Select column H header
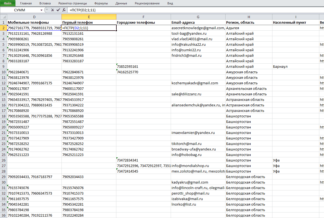 pyautogui.click(x=249, y=17)
